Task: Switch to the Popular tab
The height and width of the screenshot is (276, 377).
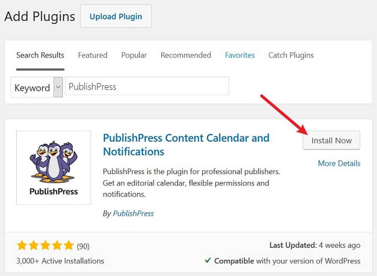Action: click(134, 55)
